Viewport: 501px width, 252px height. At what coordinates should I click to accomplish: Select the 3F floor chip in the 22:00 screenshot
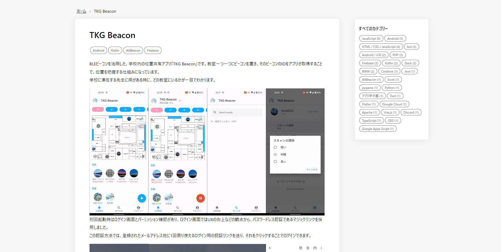pos(125,110)
